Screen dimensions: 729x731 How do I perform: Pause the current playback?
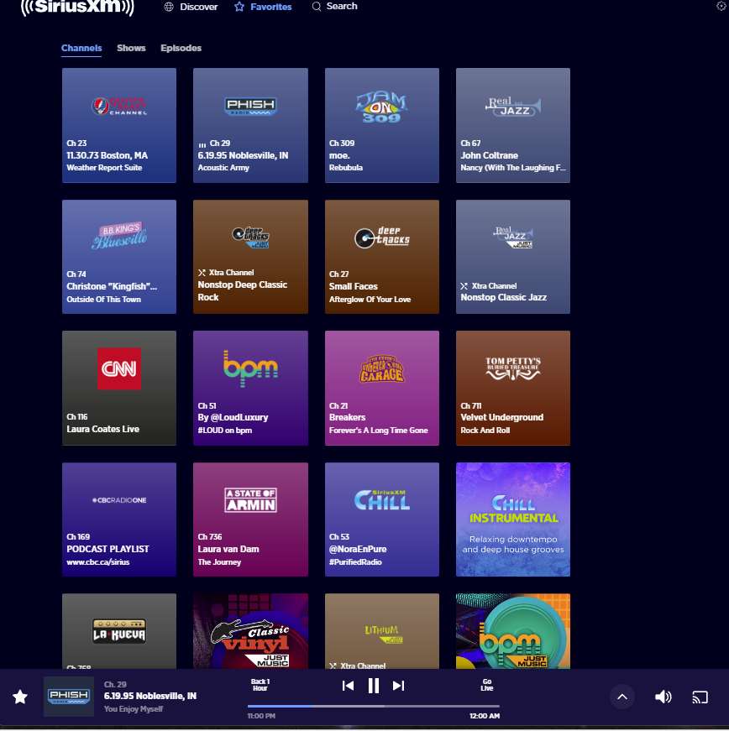tap(374, 686)
